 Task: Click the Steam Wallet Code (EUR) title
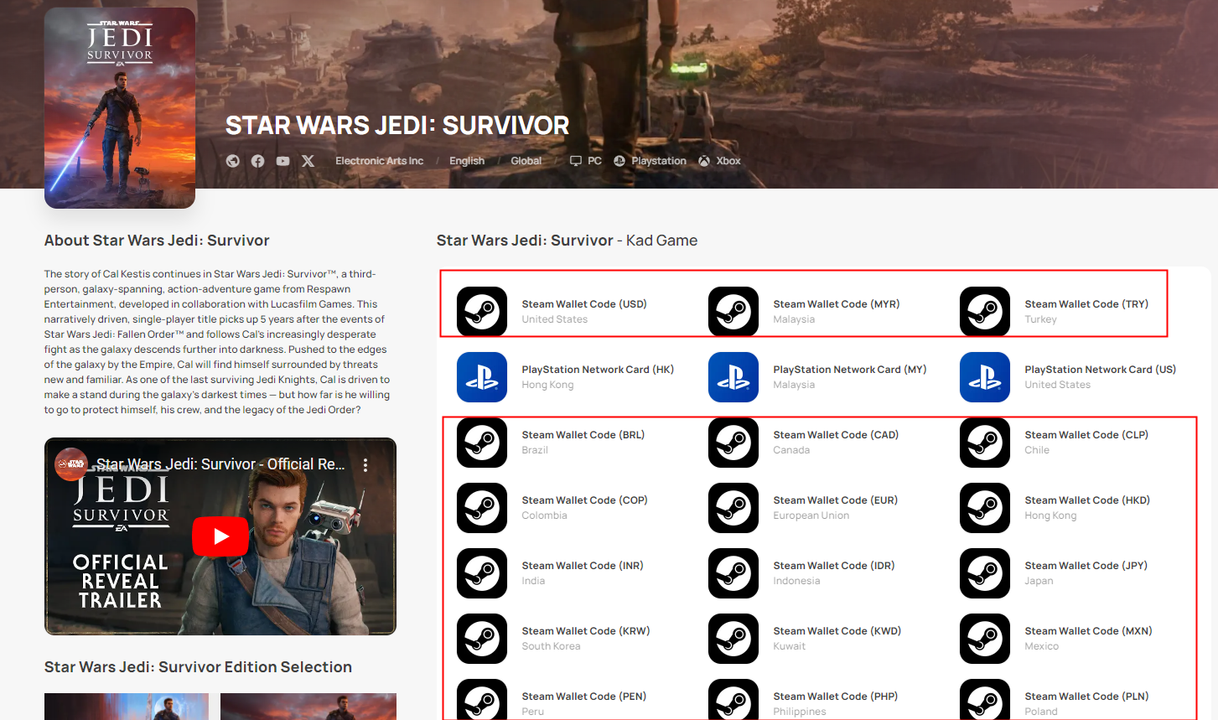(x=836, y=500)
